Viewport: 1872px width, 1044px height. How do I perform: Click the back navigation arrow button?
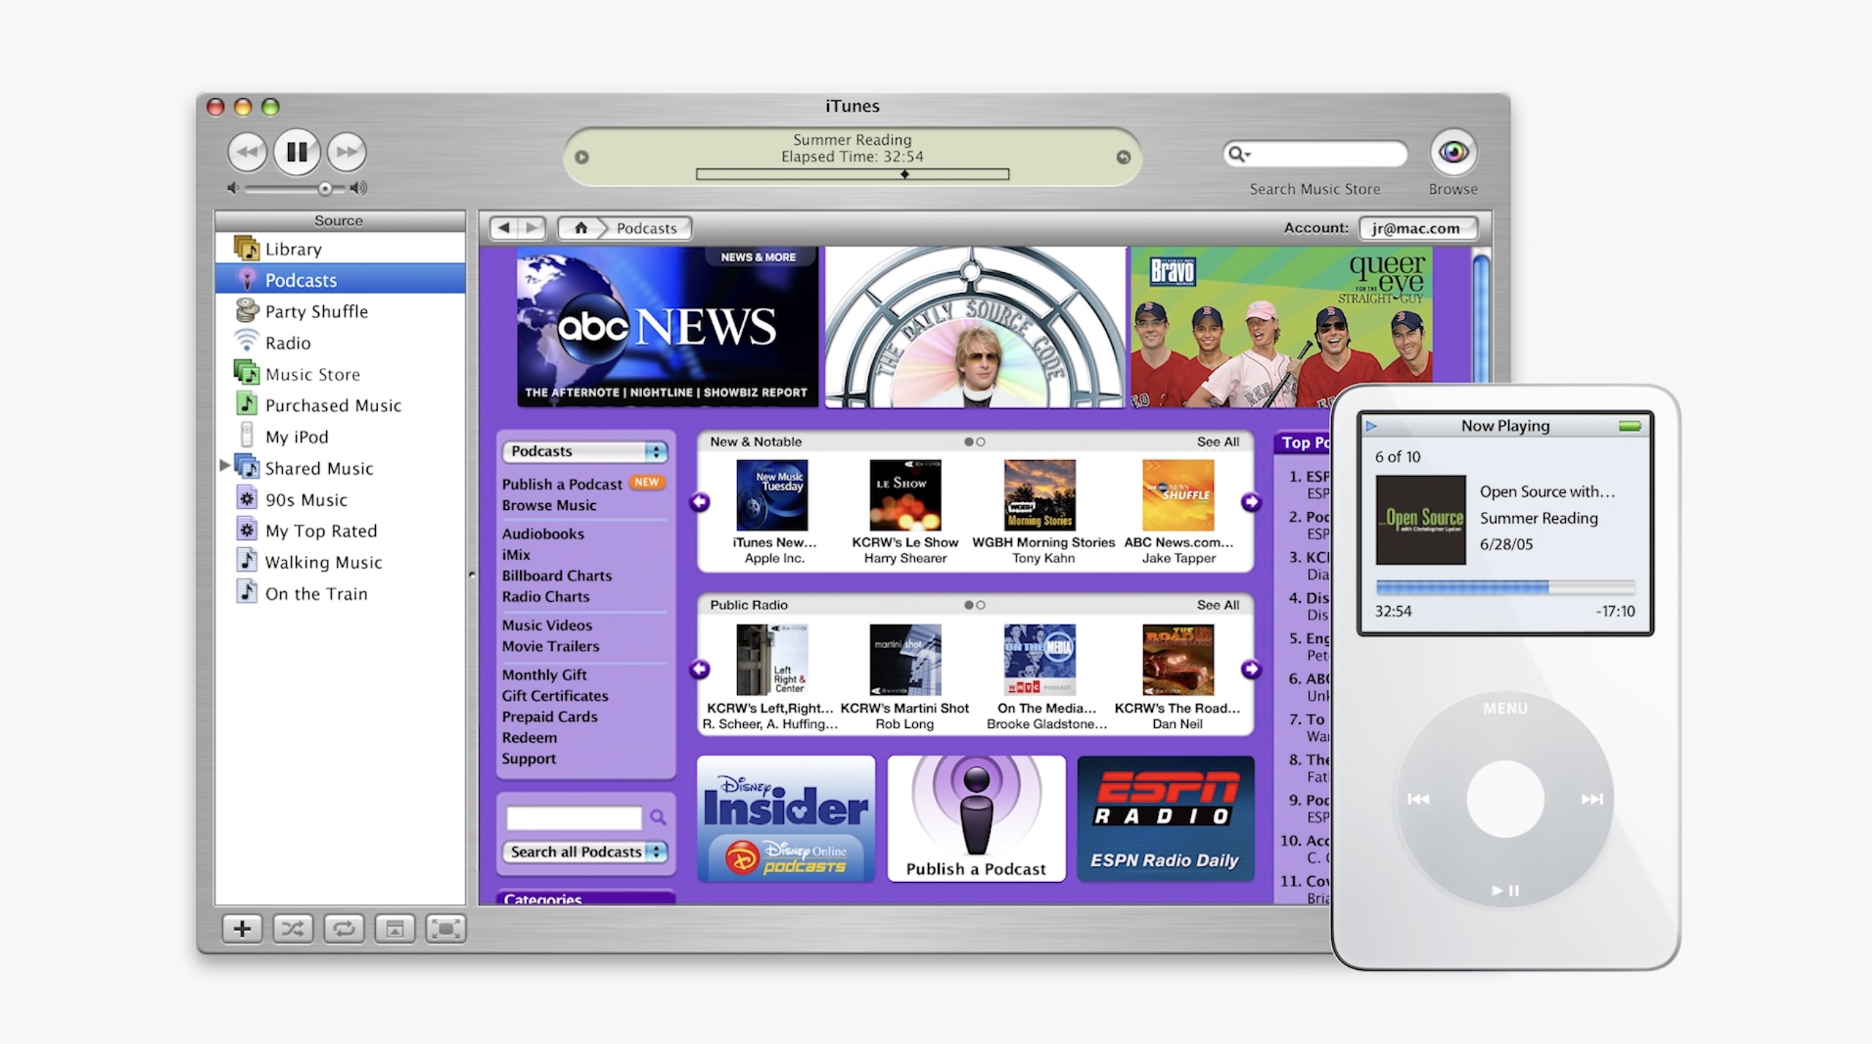tap(505, 228)
